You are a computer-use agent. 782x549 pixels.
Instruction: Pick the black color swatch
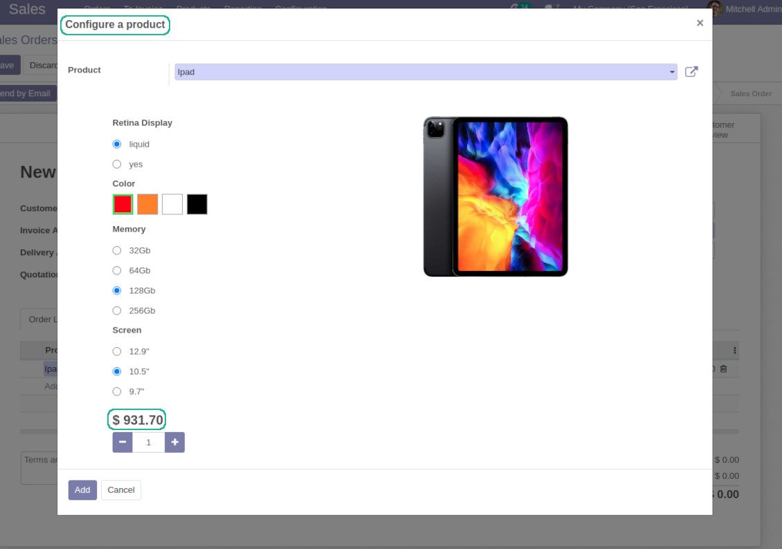(x=197, y=204)
